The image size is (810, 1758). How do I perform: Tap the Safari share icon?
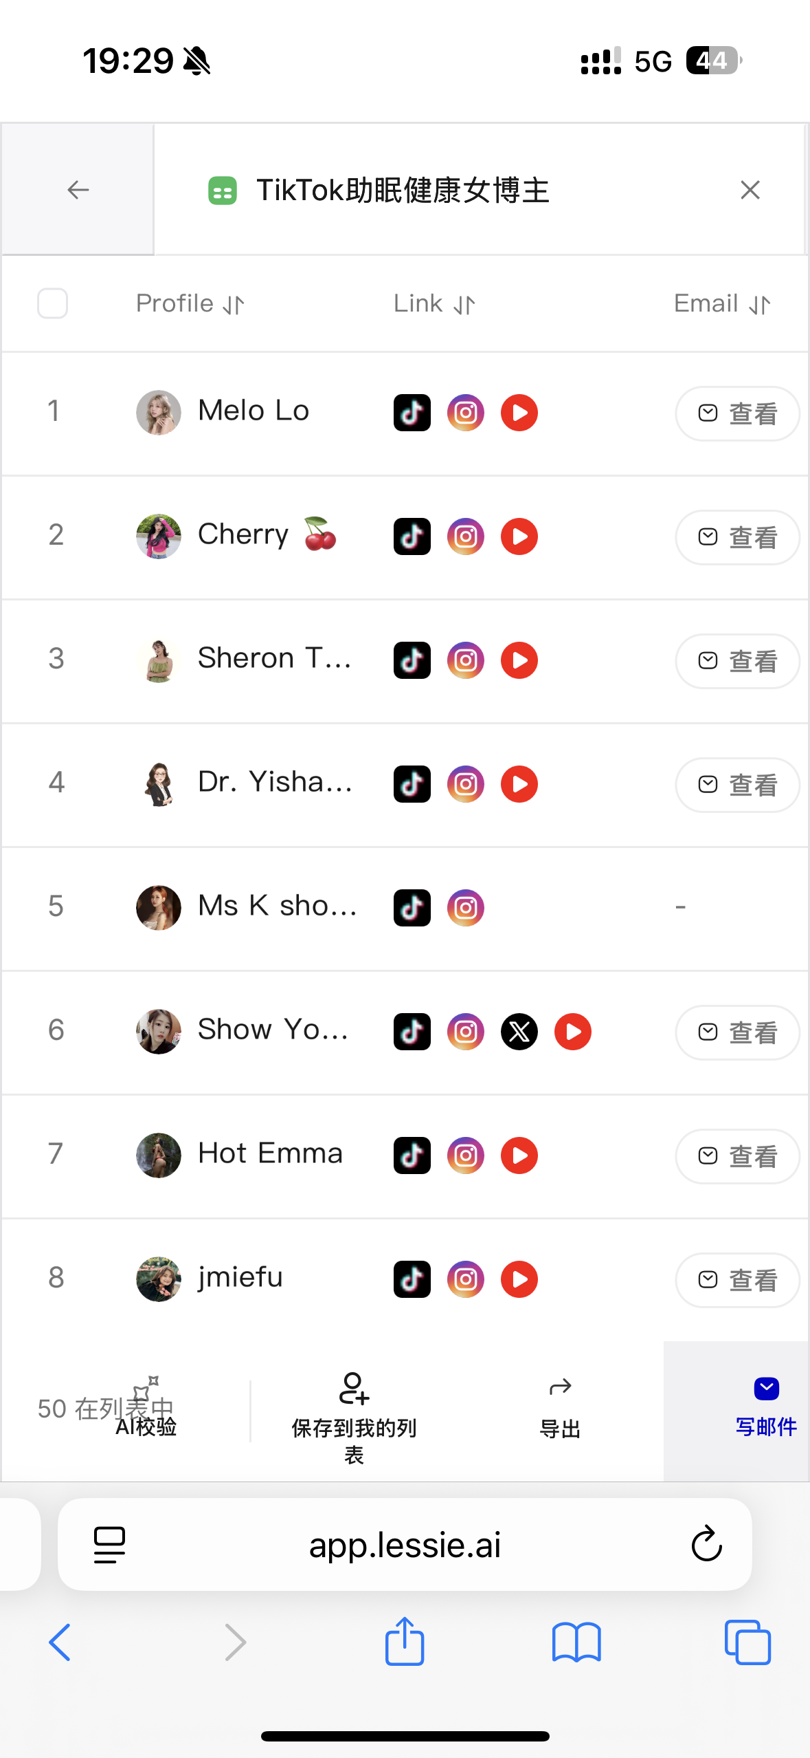click(405, 1641)
